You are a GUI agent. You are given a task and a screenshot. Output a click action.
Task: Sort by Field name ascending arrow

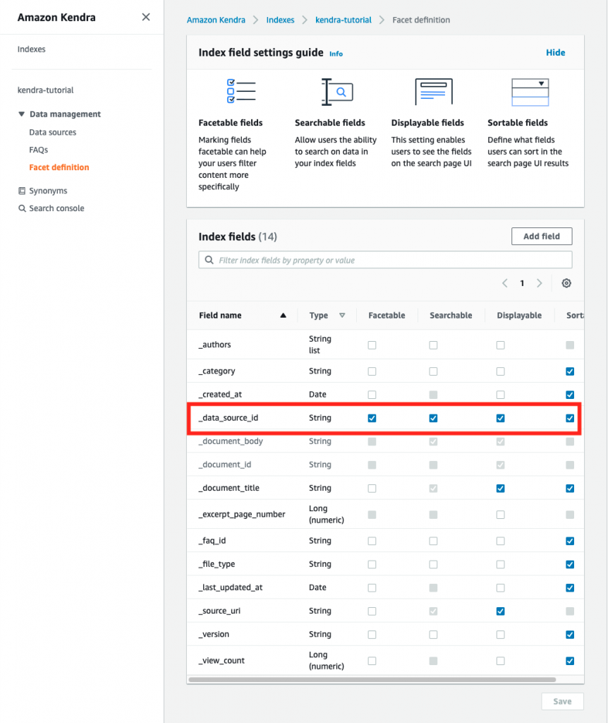[284, 316]
